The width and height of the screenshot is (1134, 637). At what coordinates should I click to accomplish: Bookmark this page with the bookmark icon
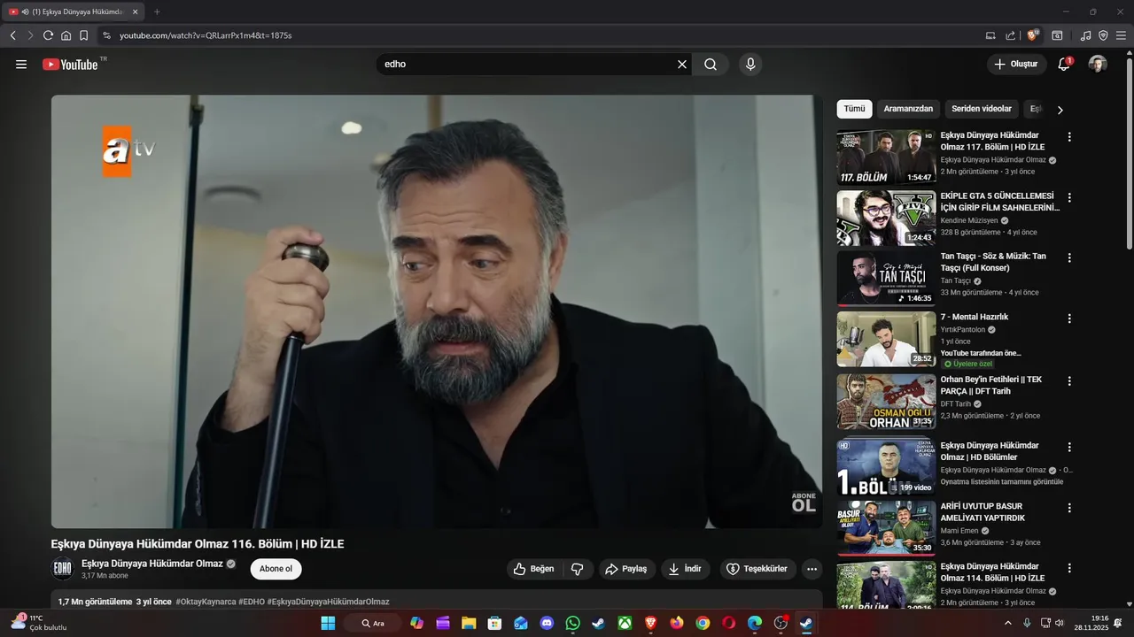(83, 35)
